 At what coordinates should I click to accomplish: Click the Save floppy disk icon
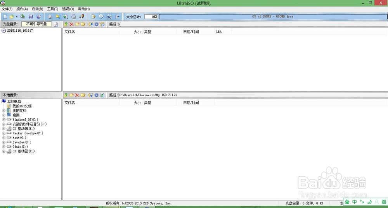click(31, 17)
